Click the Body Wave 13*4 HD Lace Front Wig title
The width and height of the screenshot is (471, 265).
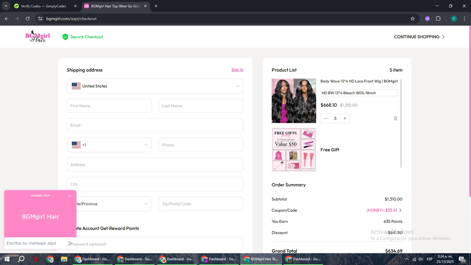coord(359,81)
